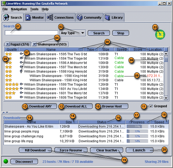Viewport: 173px width, 168px height.
Task: Click the pane divider up arrow
Action: tap(4, 112)
